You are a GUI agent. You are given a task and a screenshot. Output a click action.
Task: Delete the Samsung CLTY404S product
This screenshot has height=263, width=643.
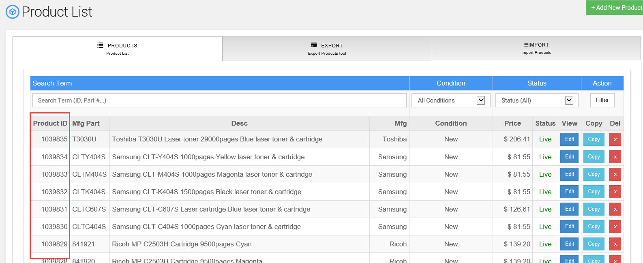coord(615,157)
